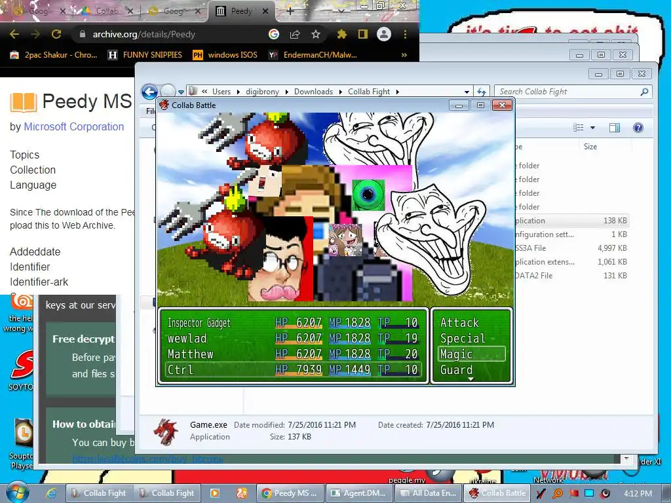This screenshot has height=503, width=671.
Task: Show more bookmarks overflow chevron
Action: [404, 55]
